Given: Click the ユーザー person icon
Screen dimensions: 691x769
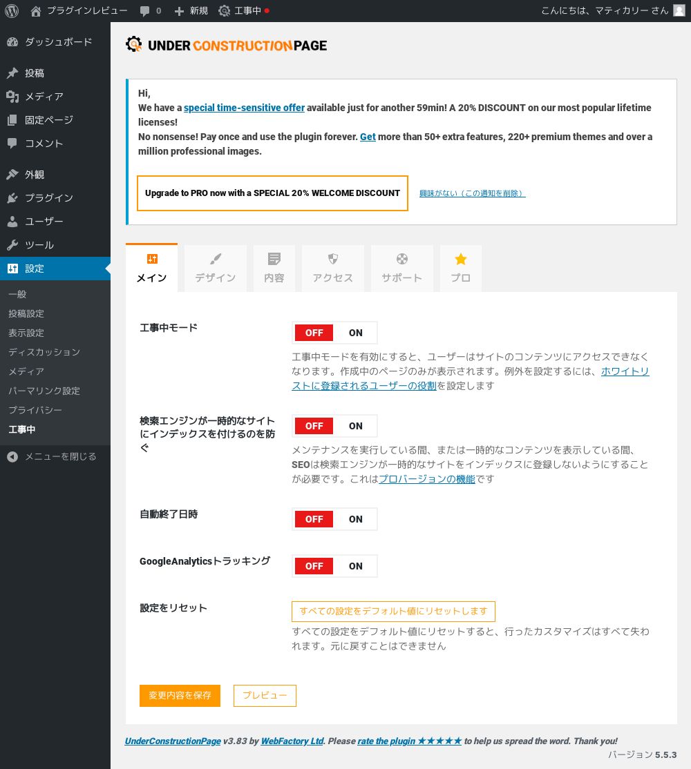Looking at the screenshot, I should (x=12, y=222).
